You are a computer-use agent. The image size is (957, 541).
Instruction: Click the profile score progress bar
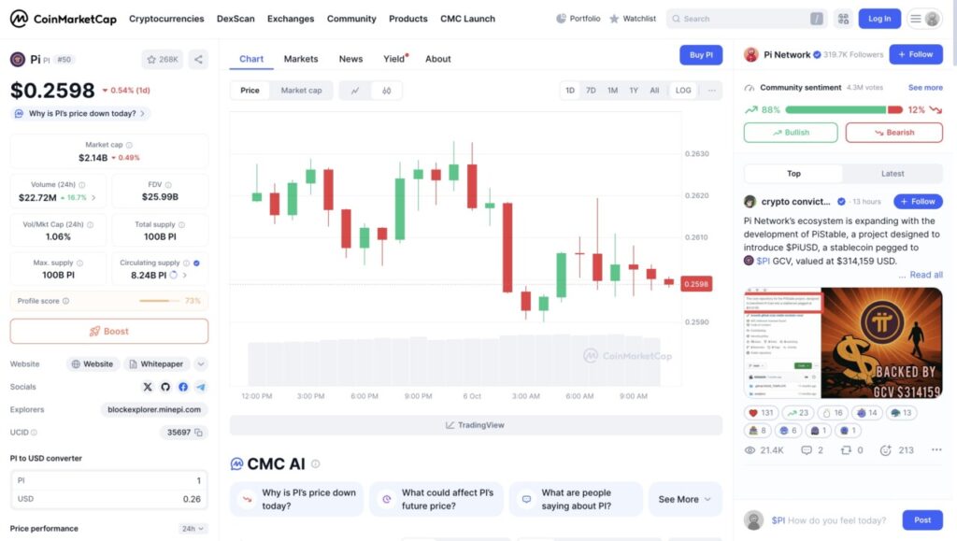[160, 301]
